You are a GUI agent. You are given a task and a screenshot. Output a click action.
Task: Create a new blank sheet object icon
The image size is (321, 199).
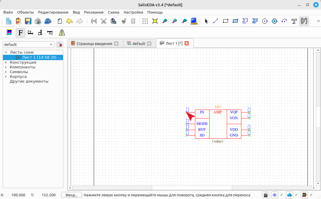(59, 21)
